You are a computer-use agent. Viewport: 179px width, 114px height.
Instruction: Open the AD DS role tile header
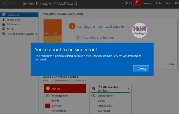tap(65, 88)
